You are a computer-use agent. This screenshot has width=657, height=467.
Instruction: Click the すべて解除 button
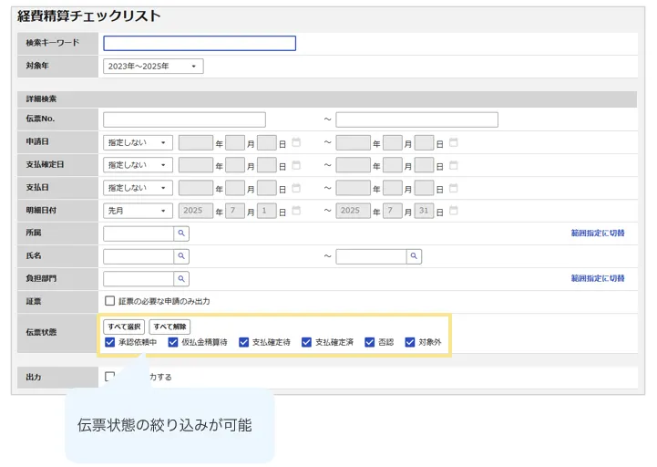pyautogui.click(x=169, y=327)
